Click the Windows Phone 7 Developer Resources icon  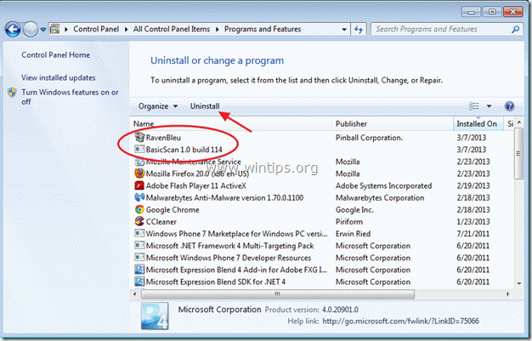(139, 258)
